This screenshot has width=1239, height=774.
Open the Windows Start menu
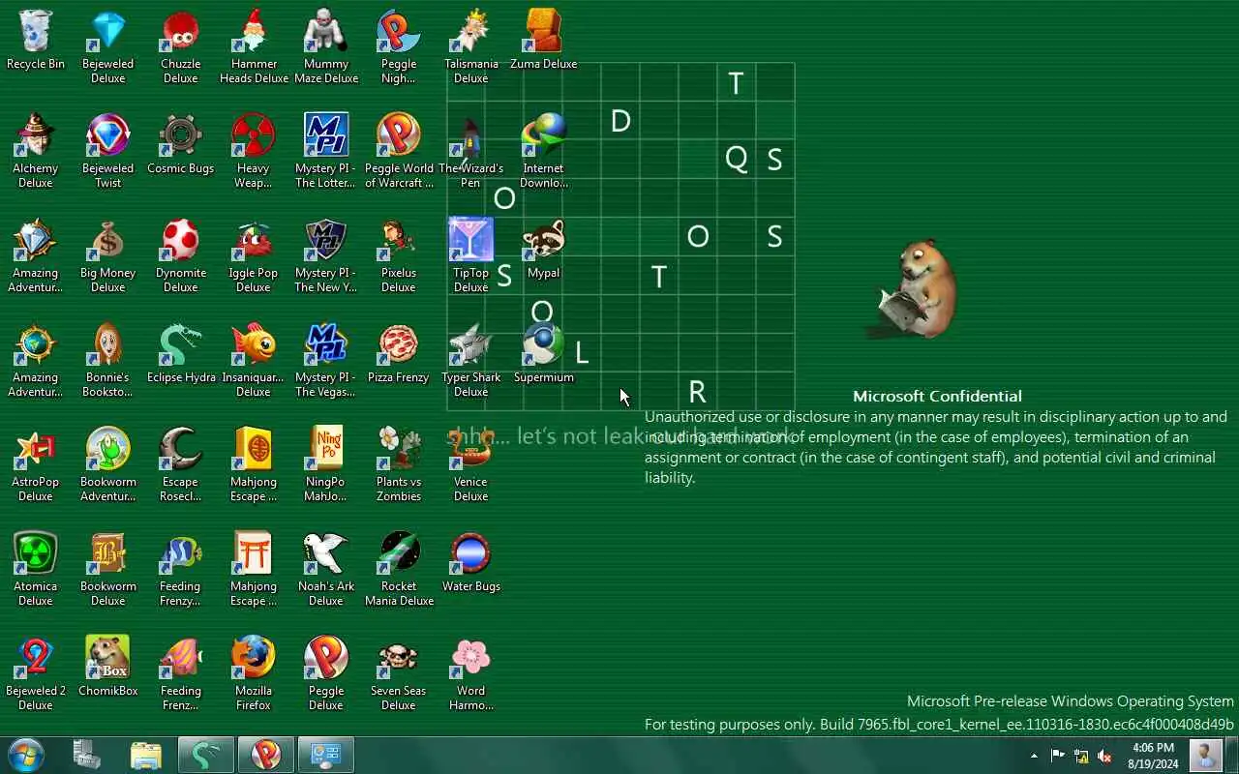(26, 756)
